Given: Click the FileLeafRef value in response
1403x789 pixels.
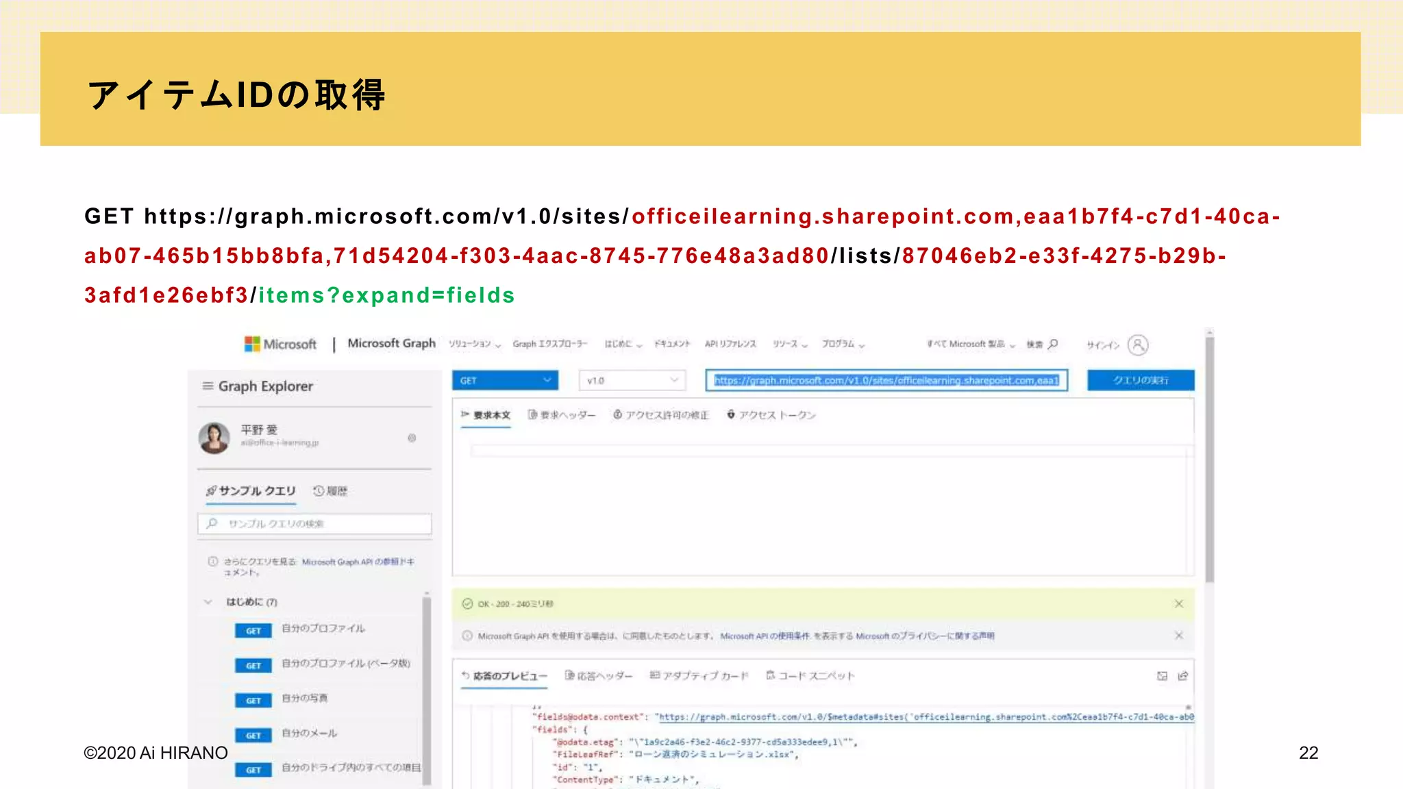Looking at the screenshot, I should pyautogui.click(x=714, y=755).
